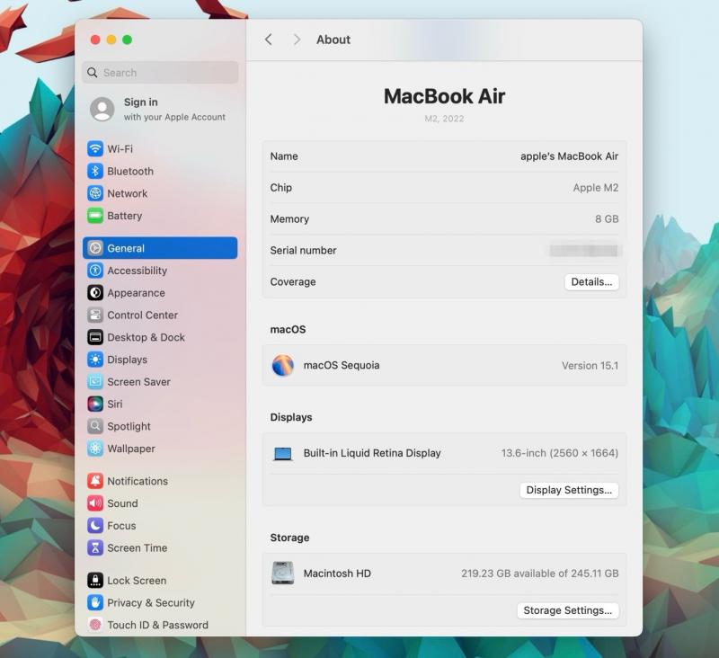This screenshot has height=658, width=719.
Task: Choose Displays label in sidebar
Action: point(127,360)
